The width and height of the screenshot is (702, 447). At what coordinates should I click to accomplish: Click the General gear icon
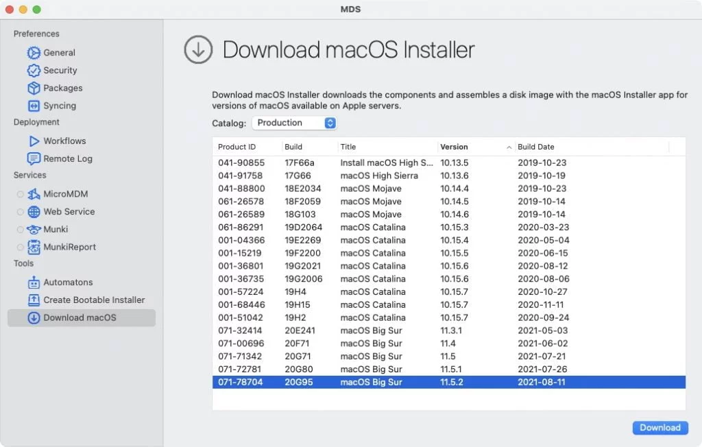point(34,53)
